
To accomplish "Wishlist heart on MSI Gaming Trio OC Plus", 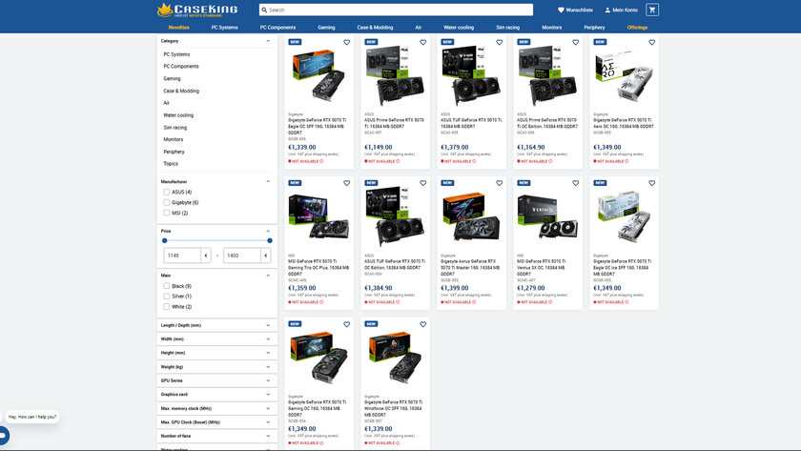I will coord(346,183).
